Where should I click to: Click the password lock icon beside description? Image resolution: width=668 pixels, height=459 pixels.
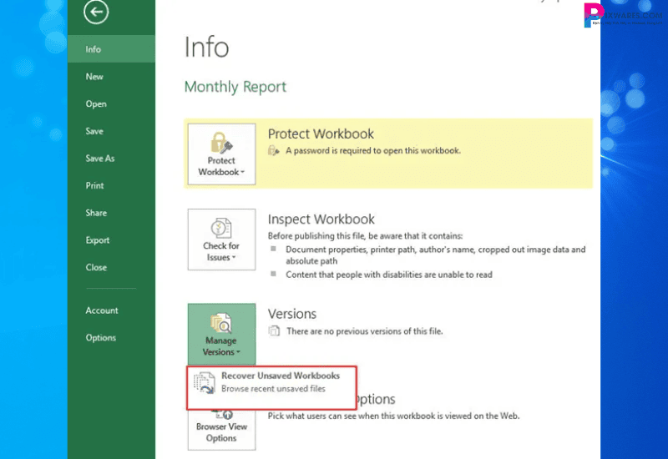tap(273, 151)
